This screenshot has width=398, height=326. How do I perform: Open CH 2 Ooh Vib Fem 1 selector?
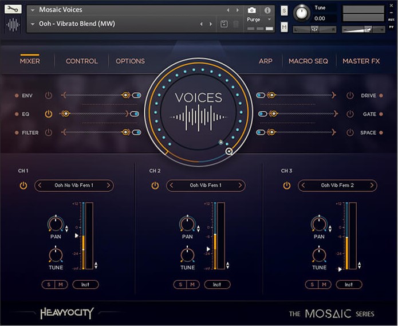click(x=206, y=185)
